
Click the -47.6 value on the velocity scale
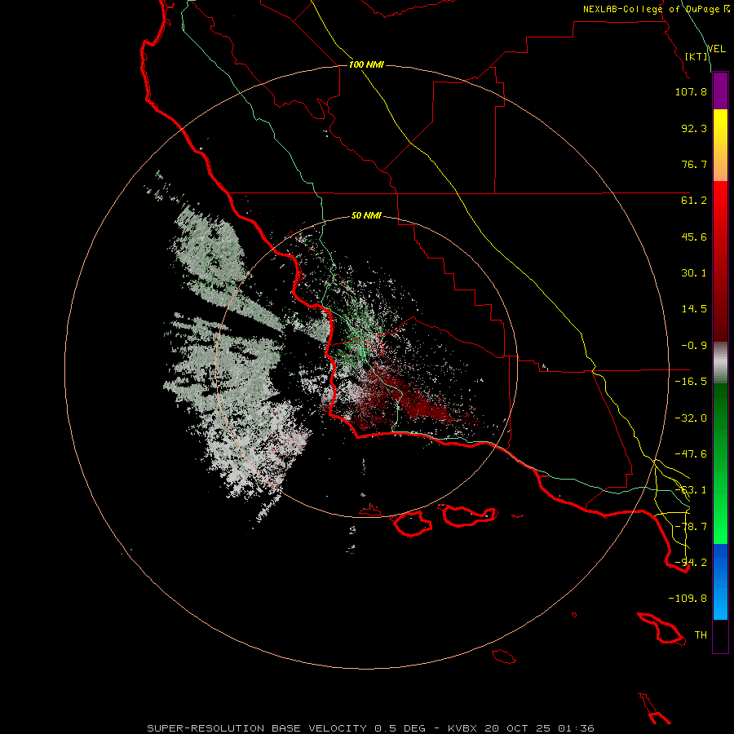click(x=691, y=454)
